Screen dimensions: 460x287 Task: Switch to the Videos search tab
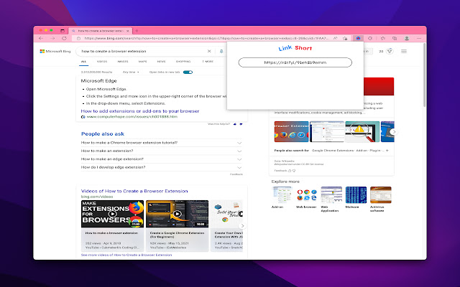click(103, 62)
